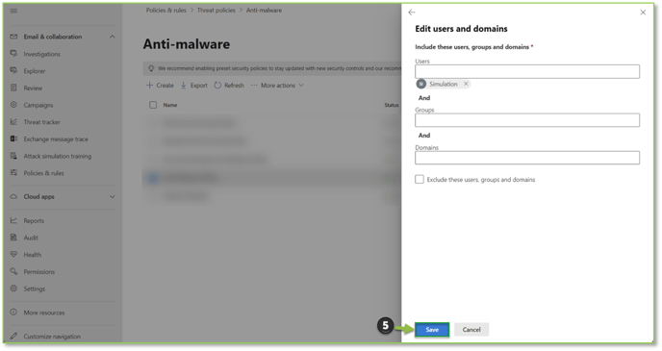662x351 pixels.
Task: Click the Attack simulation training icon
Action: [x=13, y=156]
